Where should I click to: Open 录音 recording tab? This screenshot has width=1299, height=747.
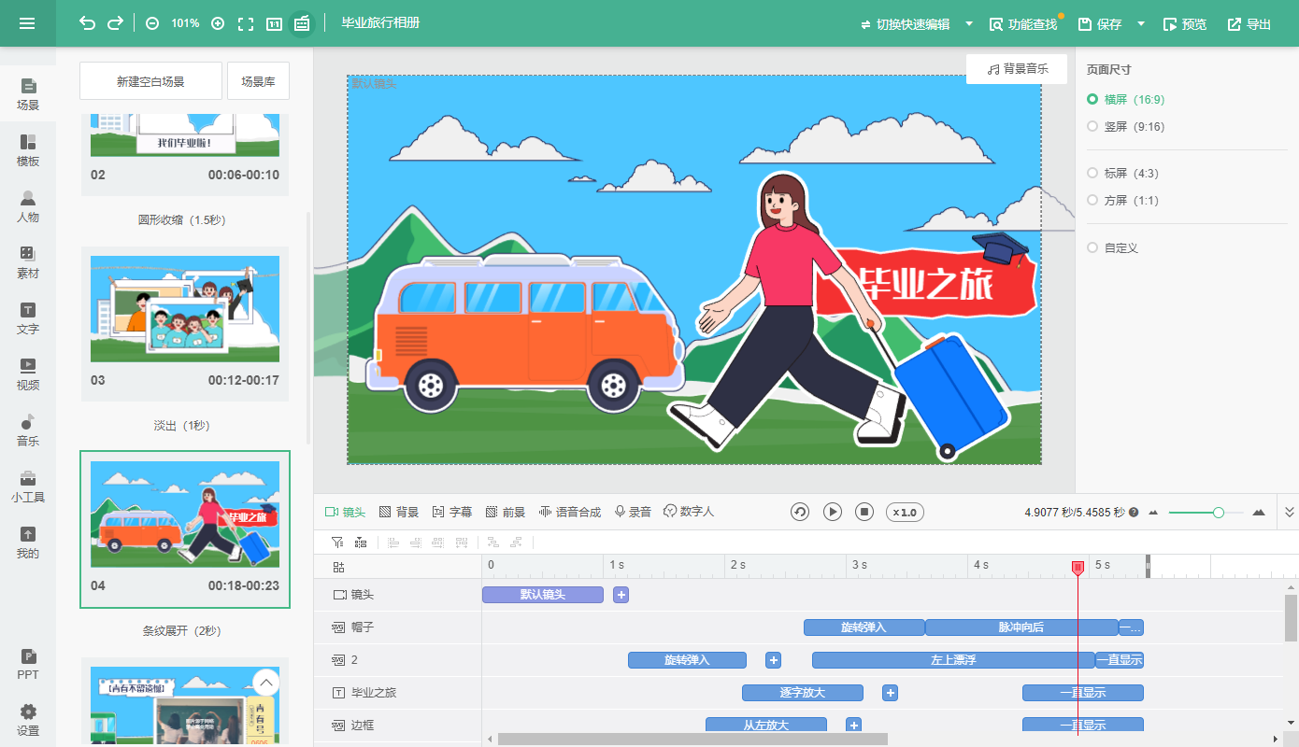[633, 512]
